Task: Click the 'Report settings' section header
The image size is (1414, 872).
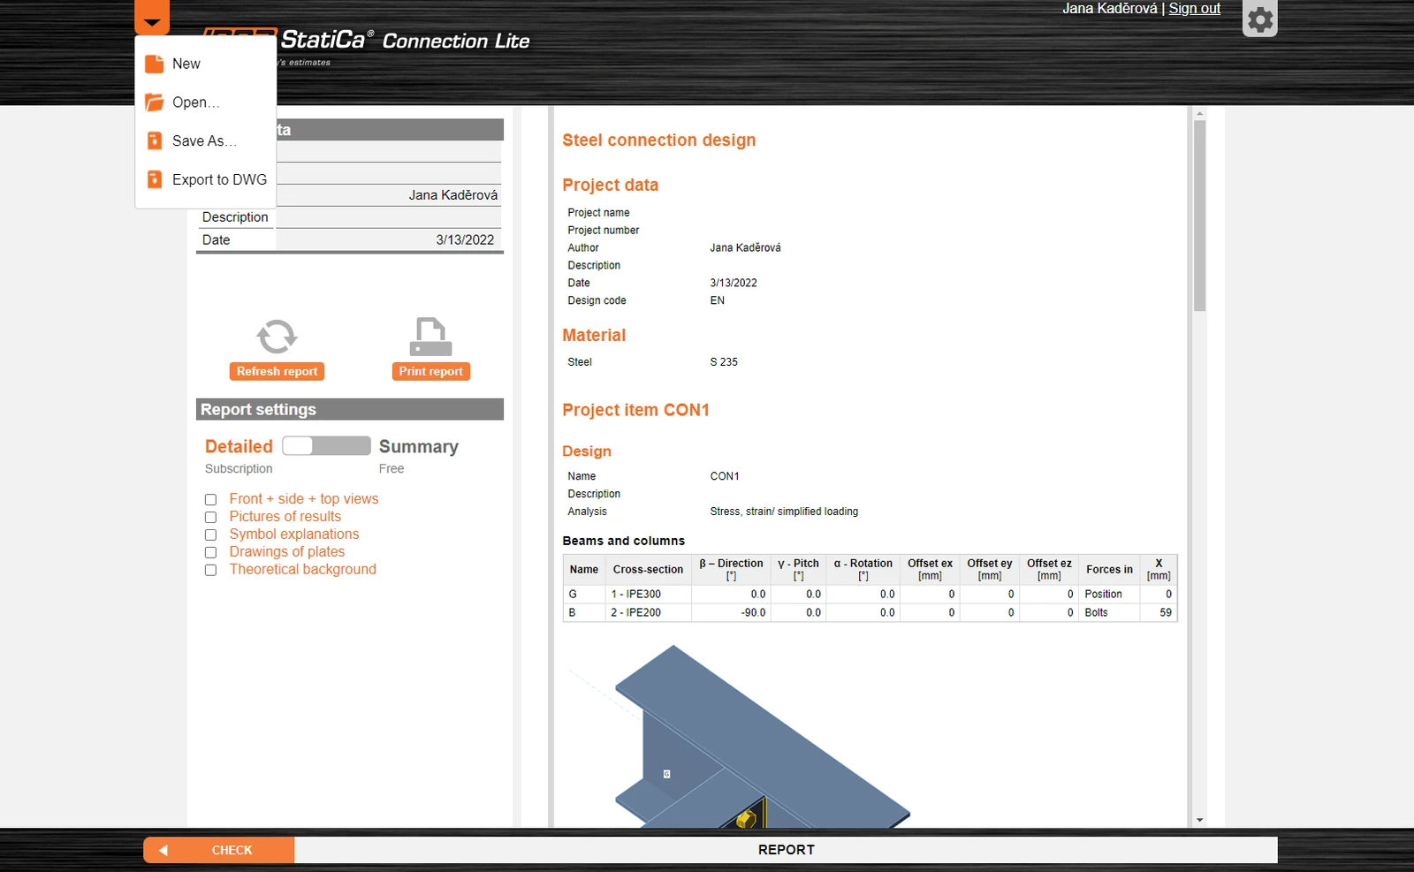Action: coord(350,410)
